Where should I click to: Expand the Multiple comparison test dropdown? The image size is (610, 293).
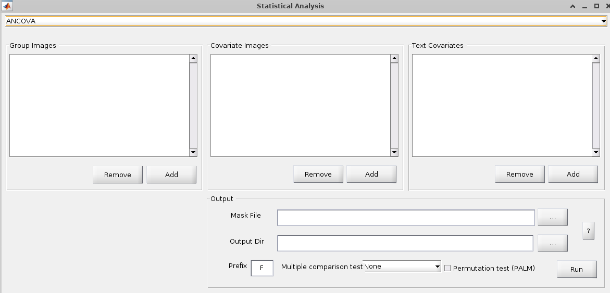[x=403, y=267]
